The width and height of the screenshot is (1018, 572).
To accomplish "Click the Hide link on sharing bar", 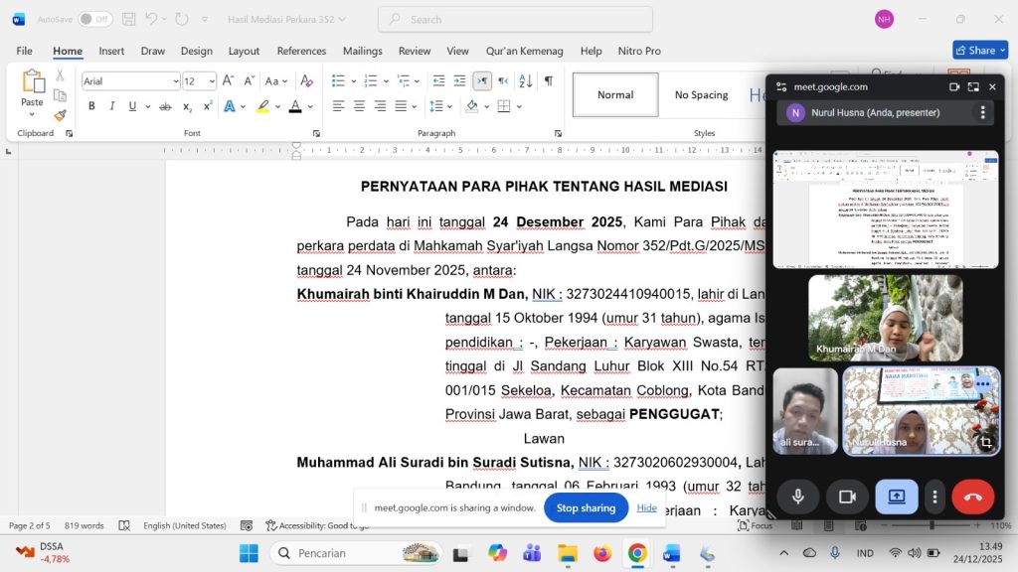I will tap(646, 507).
